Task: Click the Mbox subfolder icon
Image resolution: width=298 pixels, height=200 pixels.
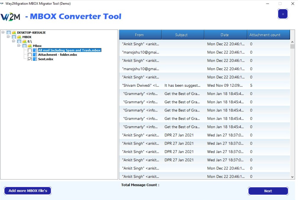Action: tap(30, 46)
